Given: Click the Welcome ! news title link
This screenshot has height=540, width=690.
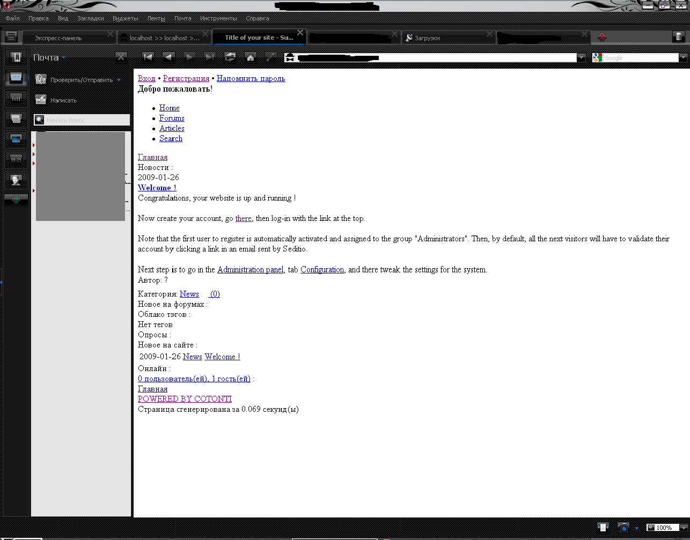Looking at the screenshot, I should [157, 188].
